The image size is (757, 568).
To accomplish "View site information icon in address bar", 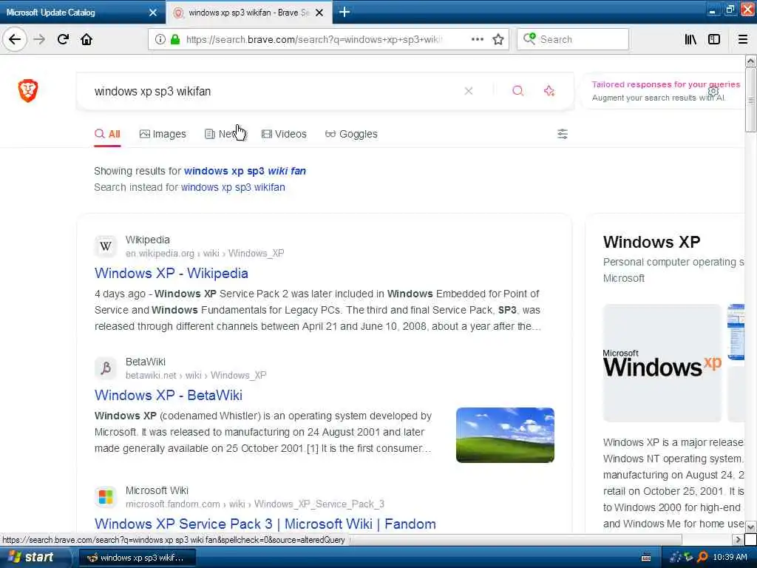I will pyautogui.click(x=160, y=39).
